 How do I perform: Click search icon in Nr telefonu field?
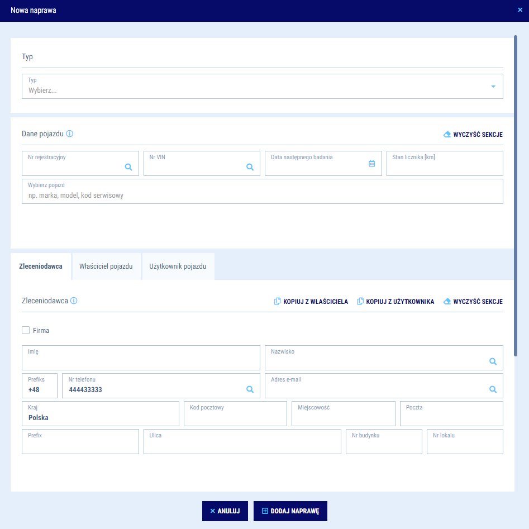[x=250, y=389]
